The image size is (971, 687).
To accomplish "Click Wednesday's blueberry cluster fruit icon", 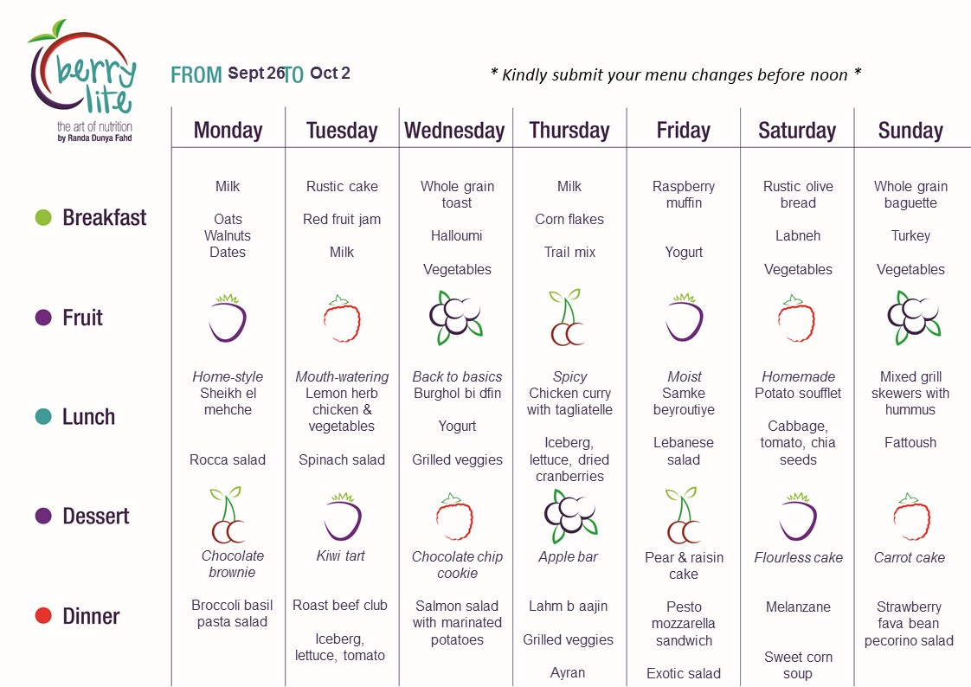I will pyautogui.click(x=456, y=318).
